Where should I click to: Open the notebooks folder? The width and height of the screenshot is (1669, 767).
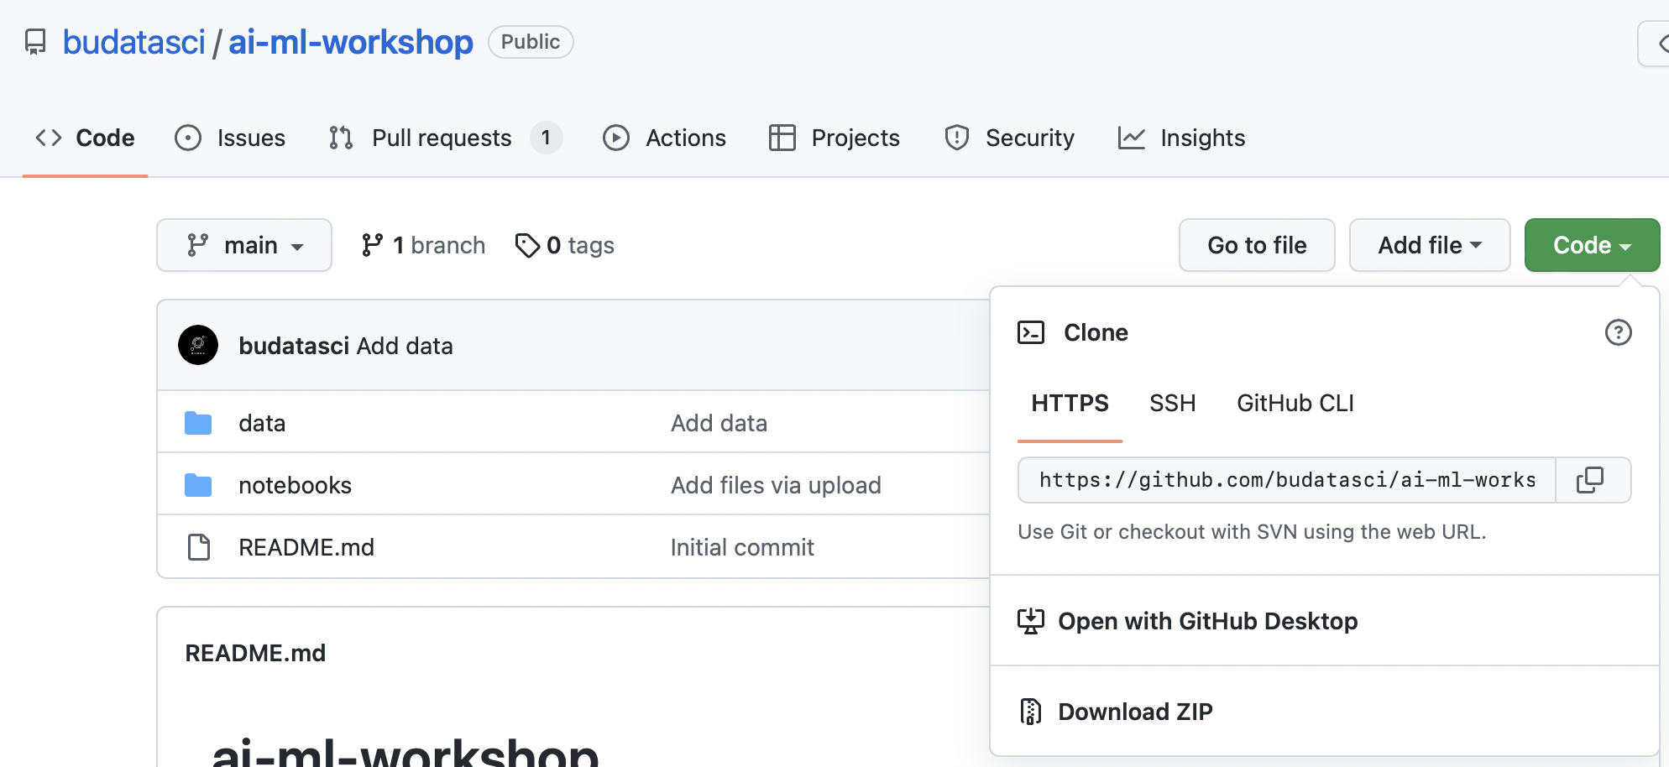(295, 485)
